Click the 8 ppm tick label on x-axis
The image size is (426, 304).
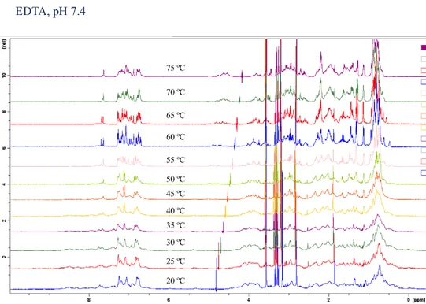tap(89, 300)
